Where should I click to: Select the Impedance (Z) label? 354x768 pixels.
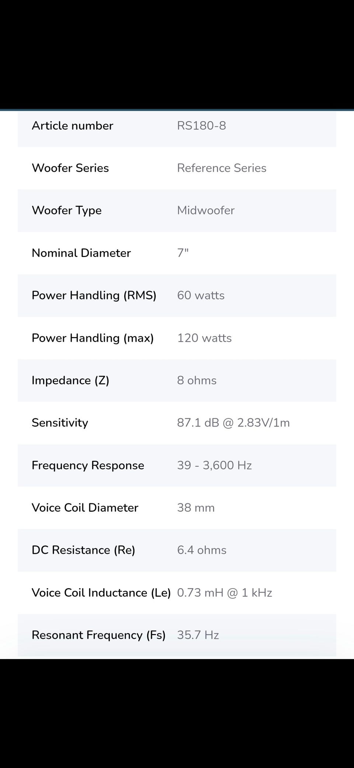[x=70, y=380]
